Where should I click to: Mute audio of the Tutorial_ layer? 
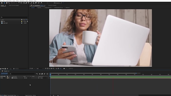pyautogui.click(x=2, y=78)
